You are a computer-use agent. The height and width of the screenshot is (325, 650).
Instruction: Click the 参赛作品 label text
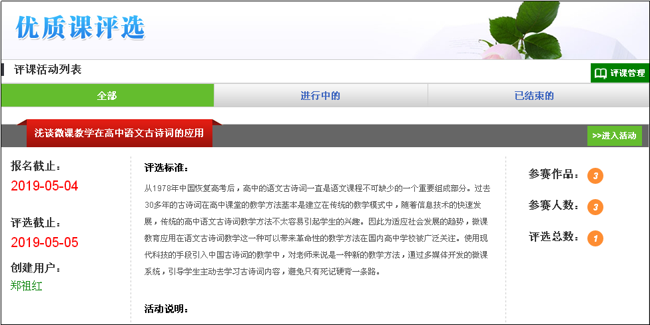tap(553, 174)
